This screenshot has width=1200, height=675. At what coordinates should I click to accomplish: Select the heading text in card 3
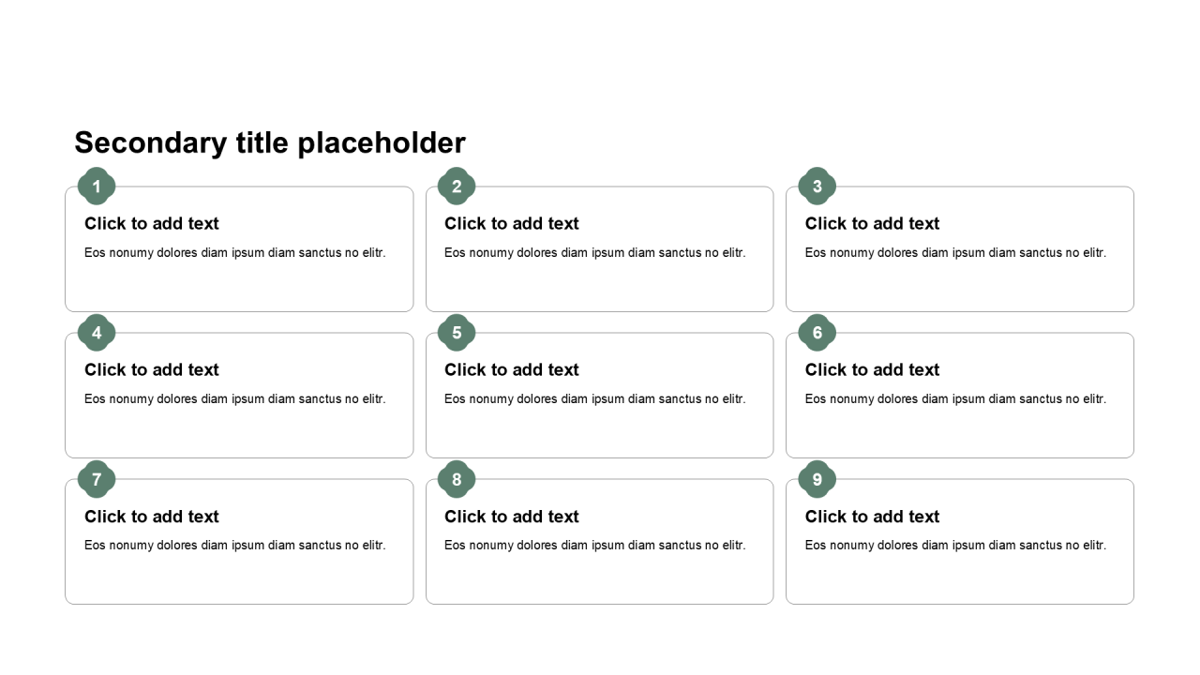pos(872,223)
